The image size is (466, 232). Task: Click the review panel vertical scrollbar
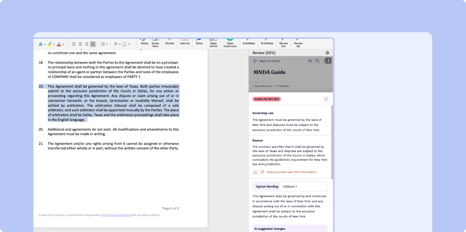tap(332, 142)
